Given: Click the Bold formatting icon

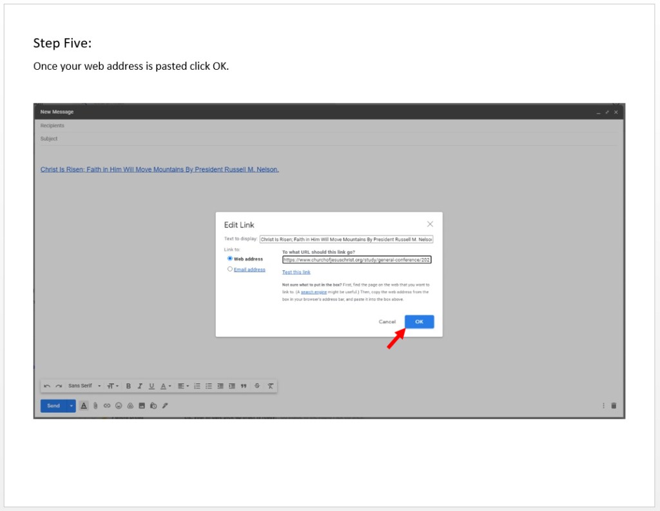Looking at the screenshot, I should point(128,386).
